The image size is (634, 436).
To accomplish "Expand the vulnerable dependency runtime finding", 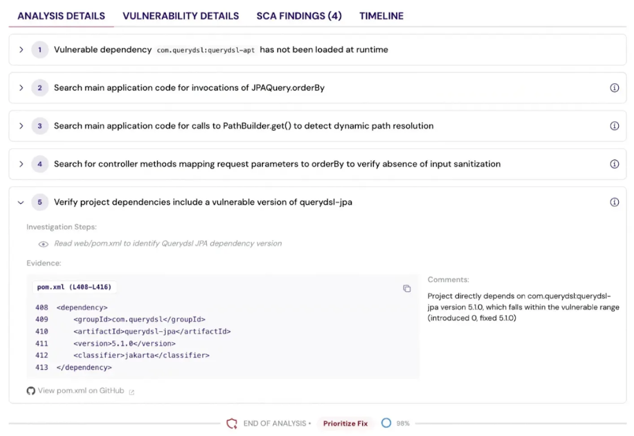I will click(x=22, y=49).
